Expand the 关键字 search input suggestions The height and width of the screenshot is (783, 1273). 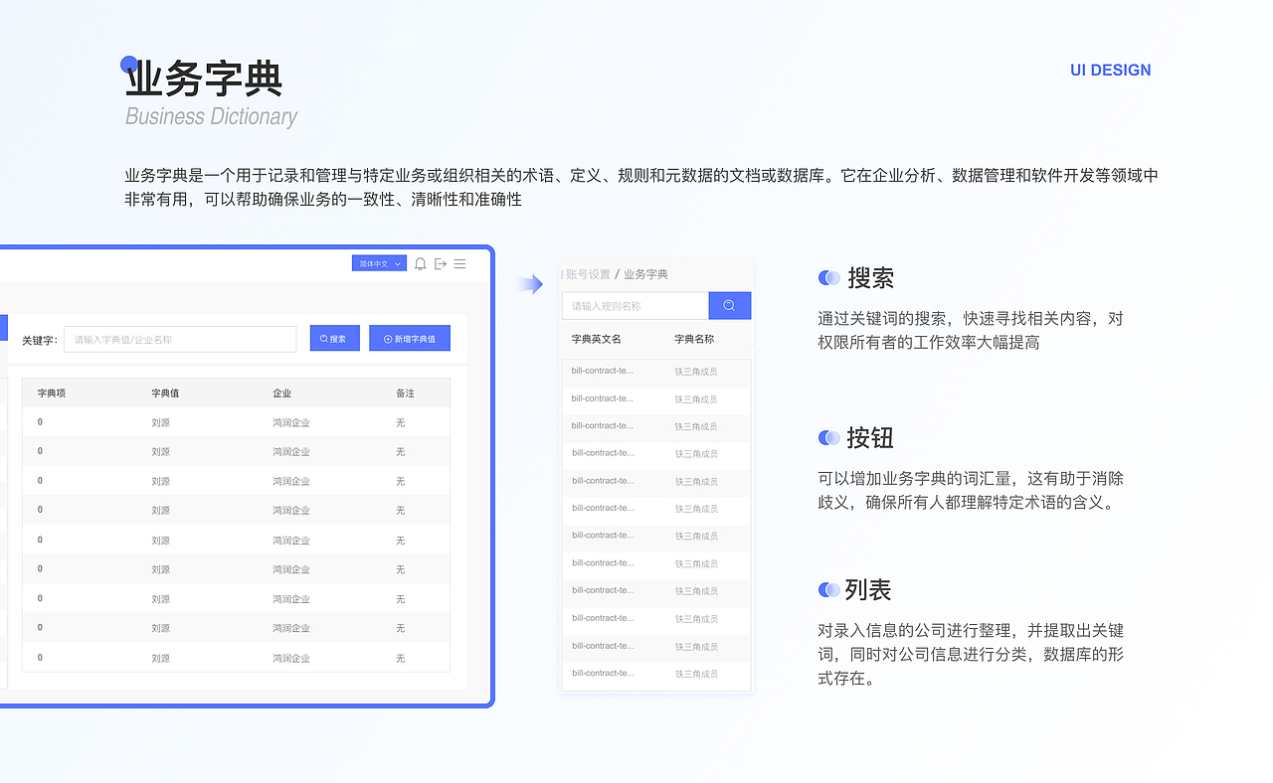179,339
